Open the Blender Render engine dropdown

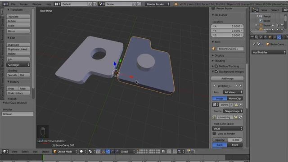coord(157,4)
